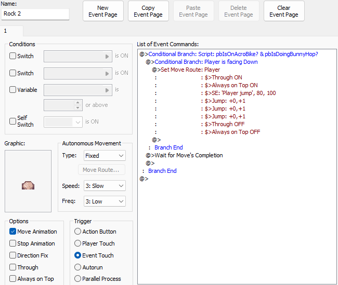Enable the second Switch condition checkbox
This screenshot has height=285, width=338.
(x=12, y=73)
